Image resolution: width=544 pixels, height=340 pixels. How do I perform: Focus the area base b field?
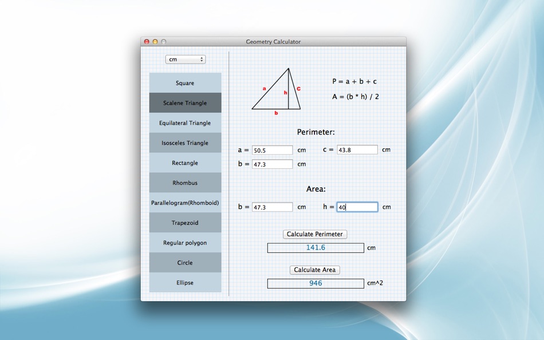272,207
